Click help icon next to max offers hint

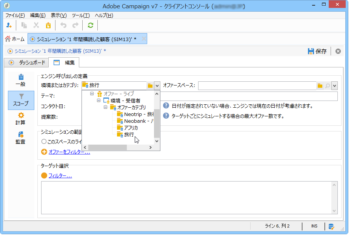166,116
